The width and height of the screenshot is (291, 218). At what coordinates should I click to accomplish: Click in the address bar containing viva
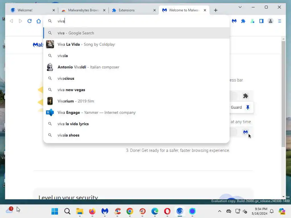pyautogui.click(x=136, y=21)
